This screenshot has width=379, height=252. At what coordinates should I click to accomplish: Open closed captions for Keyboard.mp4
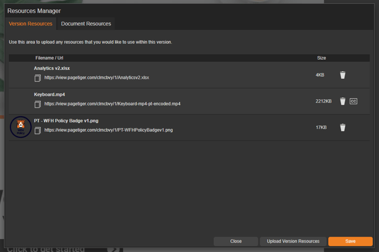tap(354, 101)
